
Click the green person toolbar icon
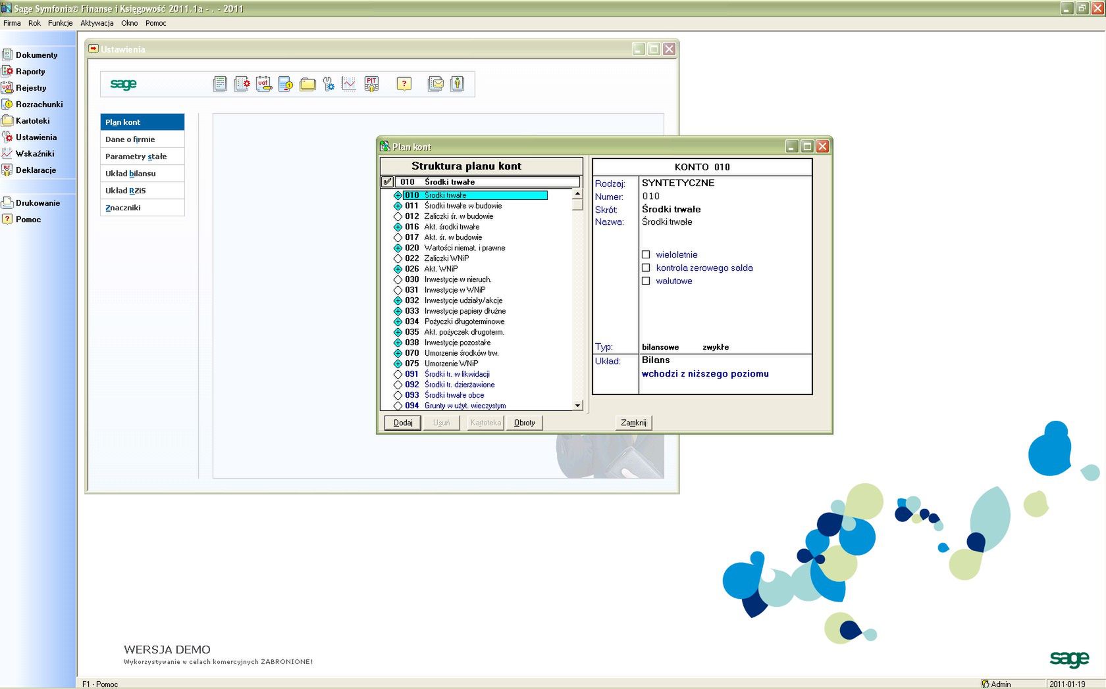tap(457, 84)
